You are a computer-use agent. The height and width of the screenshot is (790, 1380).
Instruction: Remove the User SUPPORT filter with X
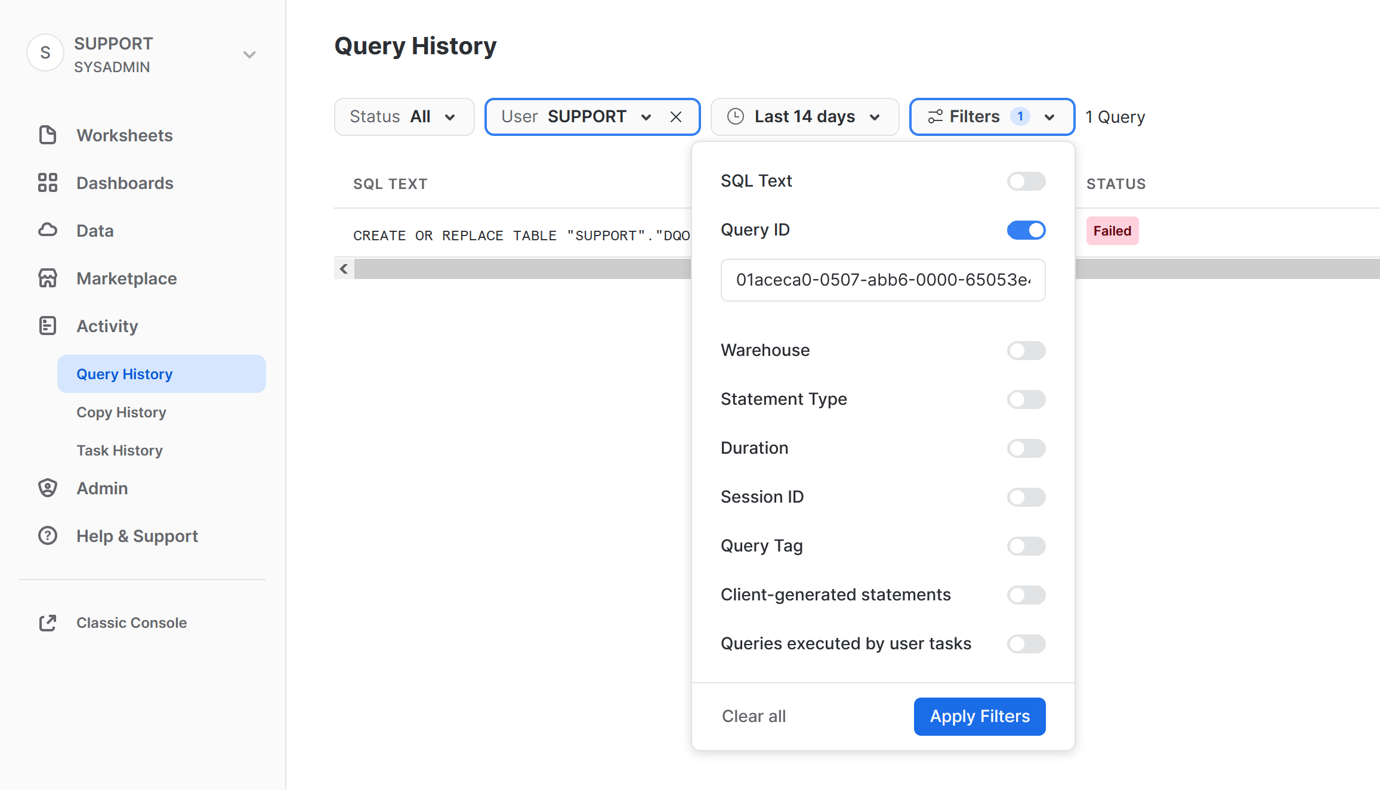[x=675, y=117]
